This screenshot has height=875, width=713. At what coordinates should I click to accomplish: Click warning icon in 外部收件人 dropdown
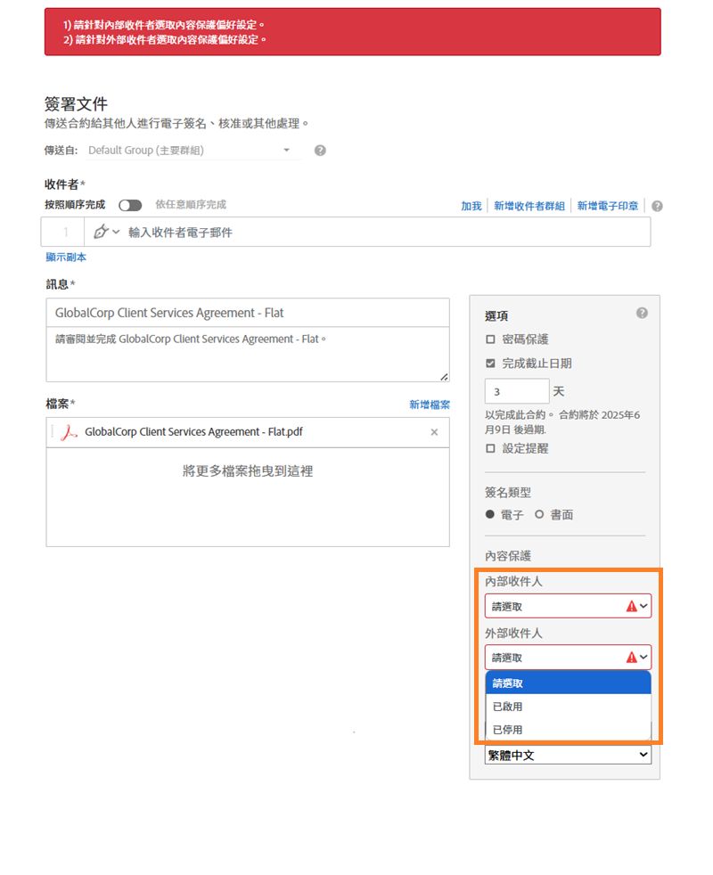(632, 658)
